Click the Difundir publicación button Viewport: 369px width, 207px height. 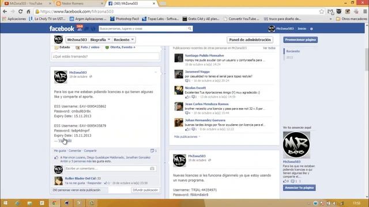pyautogui.click(x=145, y=190)
